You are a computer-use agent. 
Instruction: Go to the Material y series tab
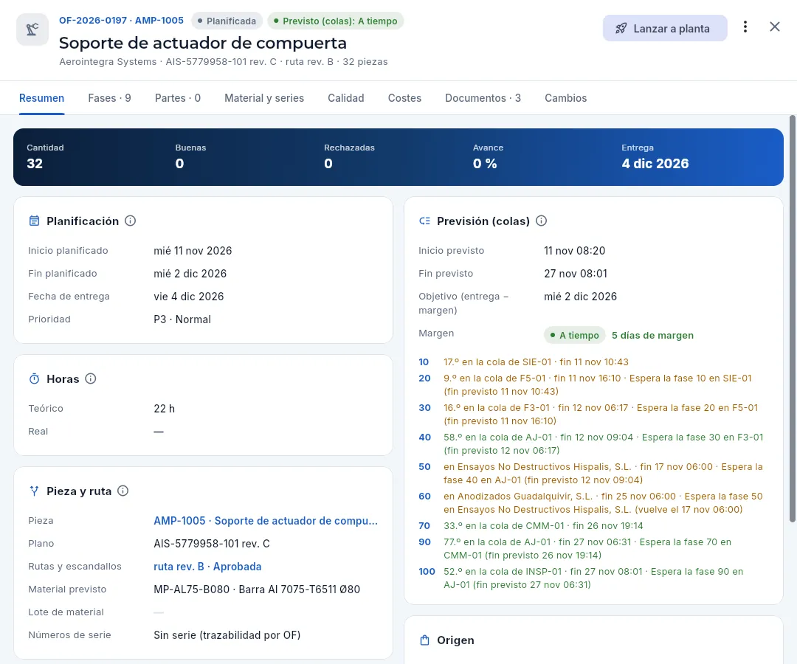[264, 98]
